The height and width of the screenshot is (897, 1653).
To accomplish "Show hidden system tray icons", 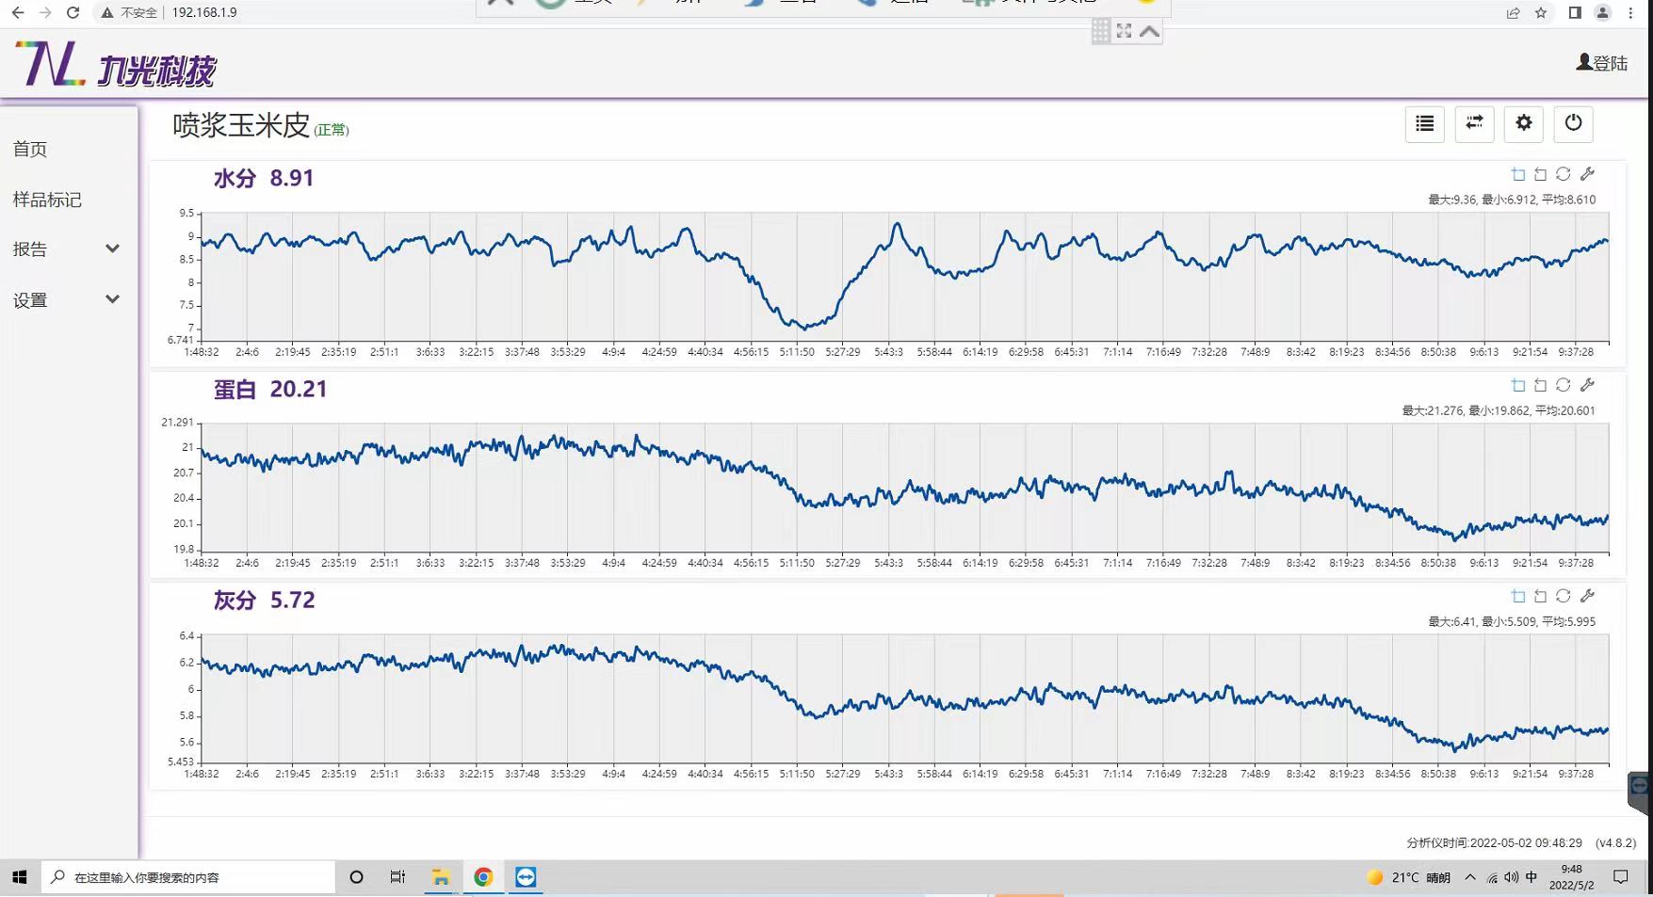I will click(1470, 877).
